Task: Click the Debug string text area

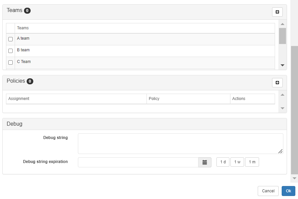Action: pos(180,144)
